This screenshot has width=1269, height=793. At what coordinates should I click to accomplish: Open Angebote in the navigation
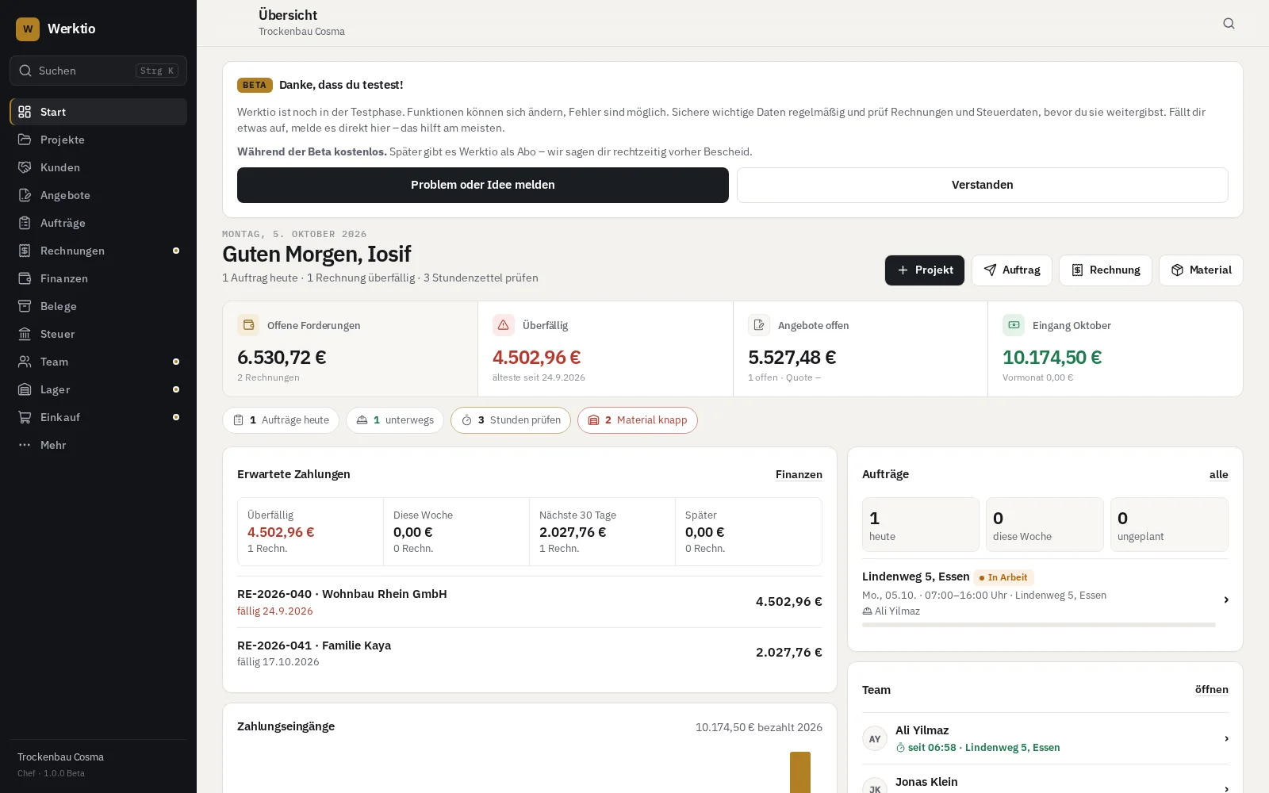point(98,195)
